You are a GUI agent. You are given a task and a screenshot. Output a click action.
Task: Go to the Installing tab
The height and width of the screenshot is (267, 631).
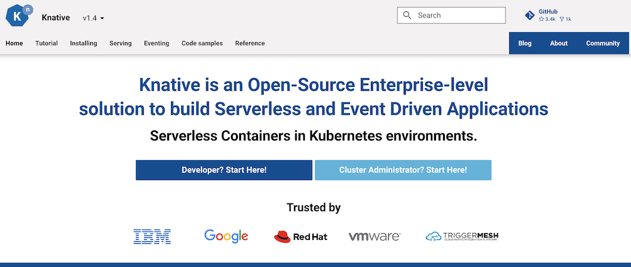click(83, 43)
